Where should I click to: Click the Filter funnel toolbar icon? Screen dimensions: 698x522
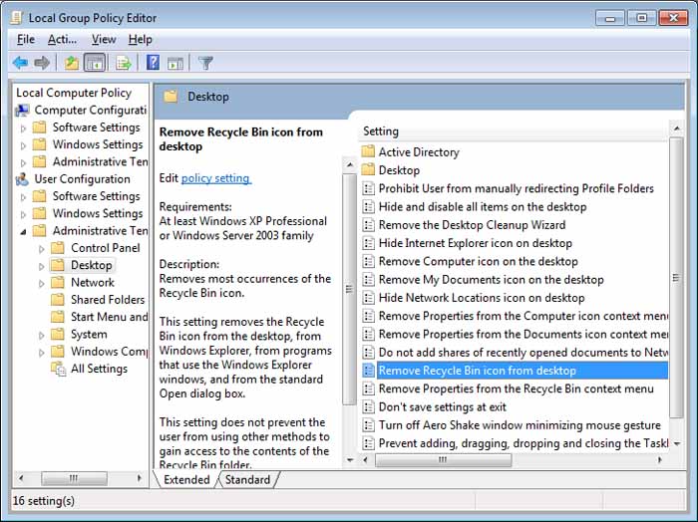click(x=205, y=63)
